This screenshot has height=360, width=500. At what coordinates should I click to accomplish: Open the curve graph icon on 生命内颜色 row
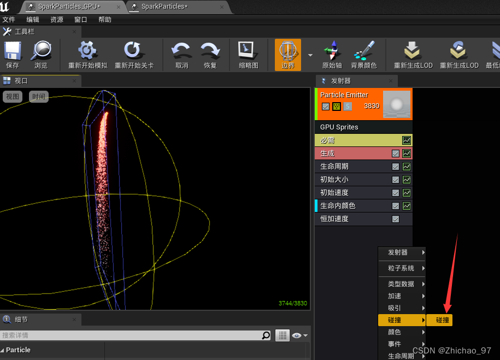(407, 205)
